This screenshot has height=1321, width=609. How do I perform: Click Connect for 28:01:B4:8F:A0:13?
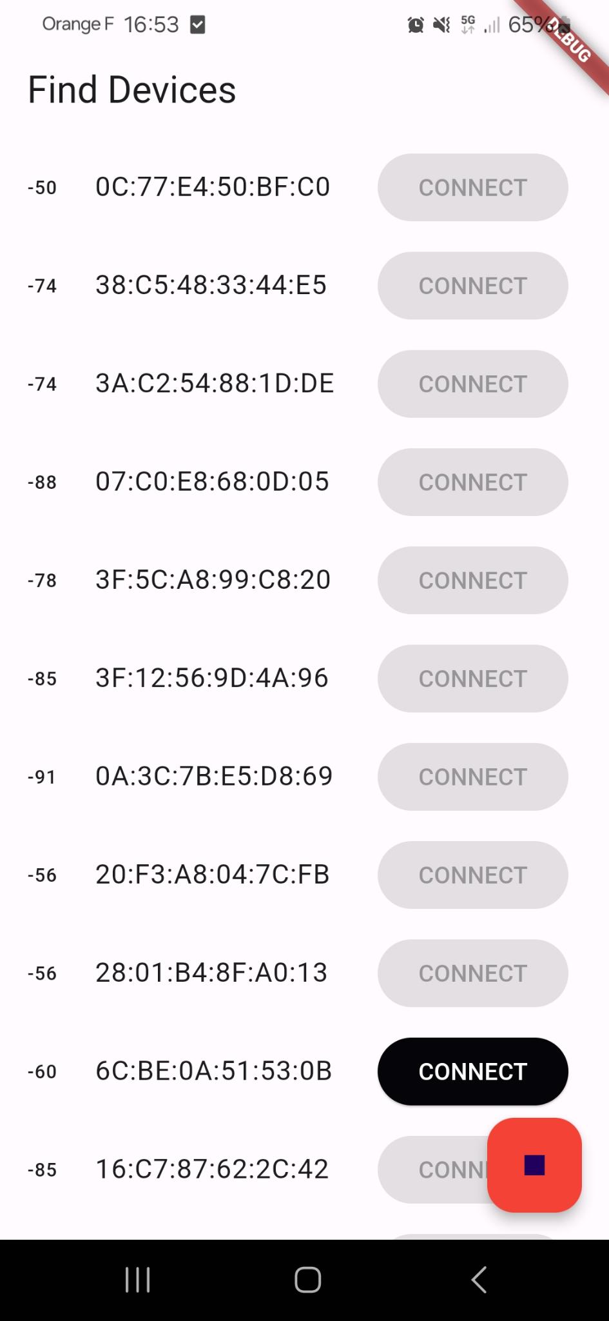(x=472, y=973)
